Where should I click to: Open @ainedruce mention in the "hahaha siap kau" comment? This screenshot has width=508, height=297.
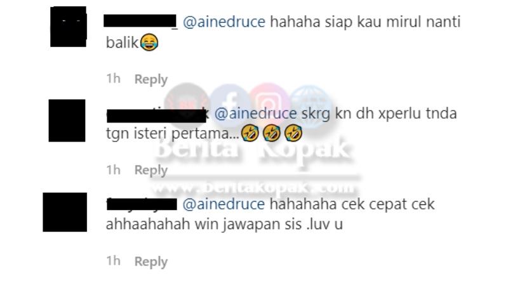click(224, 22)
